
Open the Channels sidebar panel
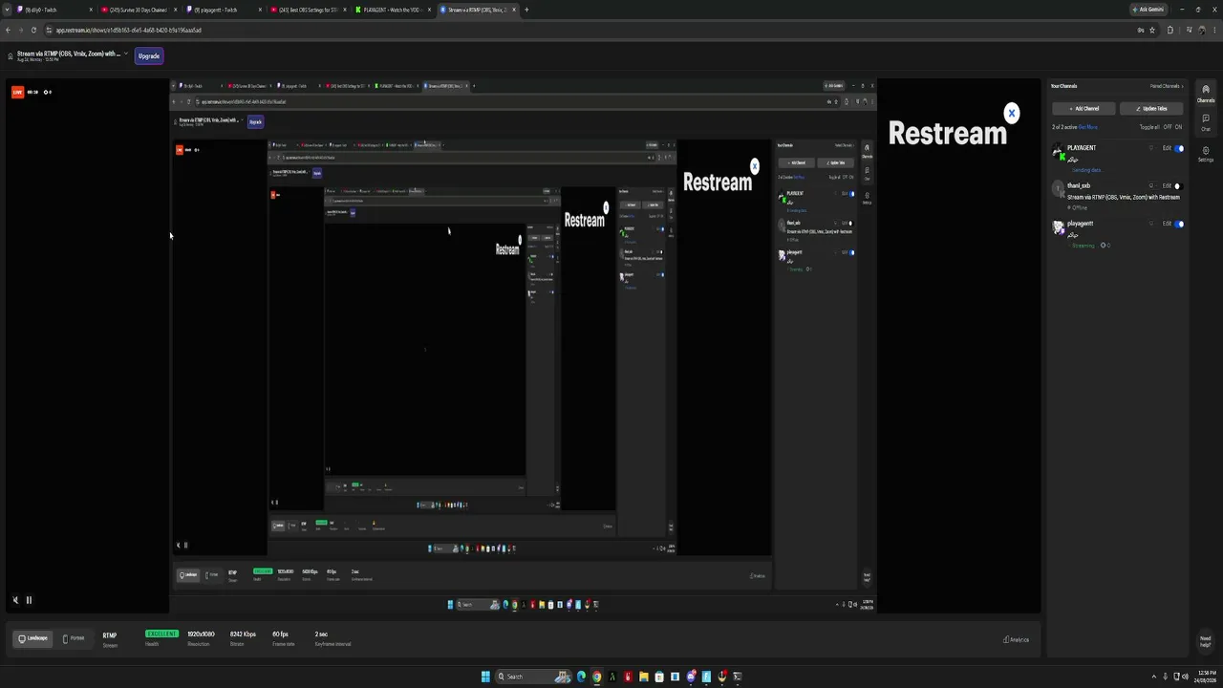(x=1206, y=93)
